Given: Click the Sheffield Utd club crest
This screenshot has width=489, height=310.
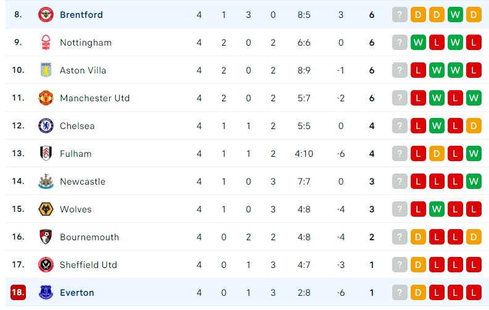Looking at the screenshot, I should pyautogui.click(x=46, y=265).
